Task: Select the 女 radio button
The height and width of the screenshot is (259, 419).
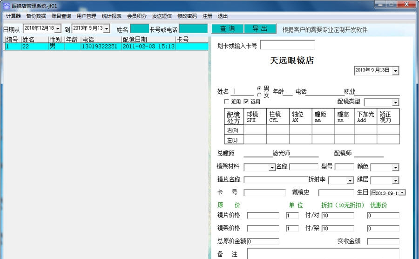Action: pyautogui.click(x=259, y=95)
